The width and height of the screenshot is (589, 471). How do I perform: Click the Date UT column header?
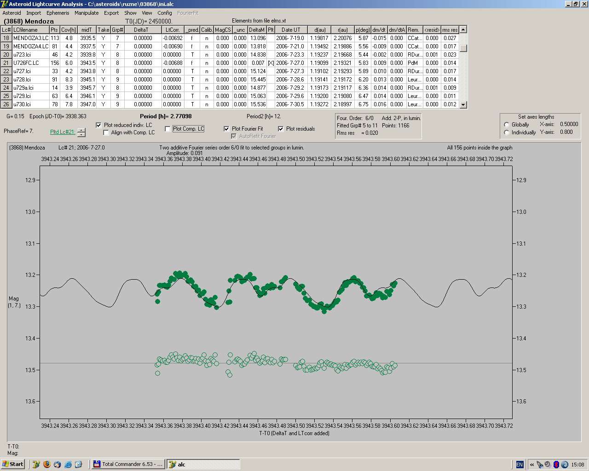coord(291,30)
